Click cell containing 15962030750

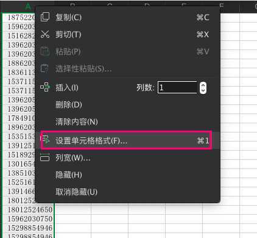pos(29,218)
